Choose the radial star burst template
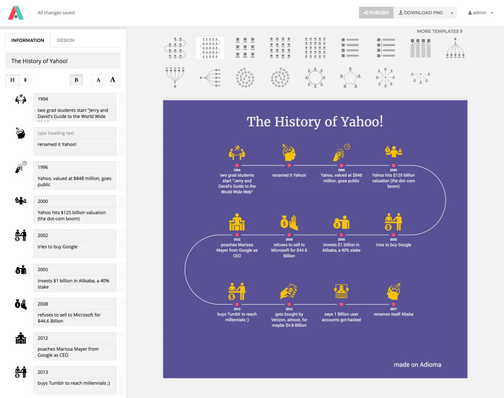 (385, 78)
